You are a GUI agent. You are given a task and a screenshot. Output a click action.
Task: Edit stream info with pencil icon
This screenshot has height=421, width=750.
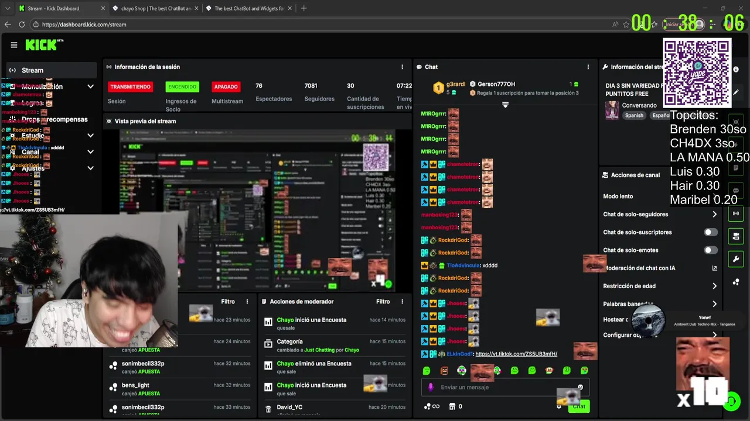point(736,92)
